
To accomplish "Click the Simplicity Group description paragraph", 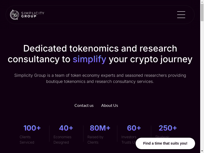I will click(x=100, y=79).
